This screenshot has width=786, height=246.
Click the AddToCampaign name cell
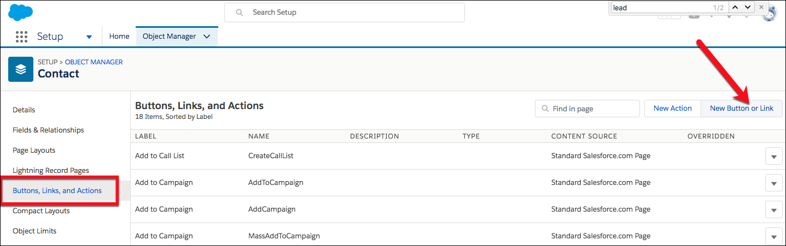276,183
